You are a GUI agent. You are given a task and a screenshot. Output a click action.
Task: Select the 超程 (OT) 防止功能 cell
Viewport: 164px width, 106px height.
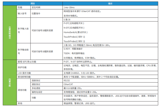coord(40,62)
